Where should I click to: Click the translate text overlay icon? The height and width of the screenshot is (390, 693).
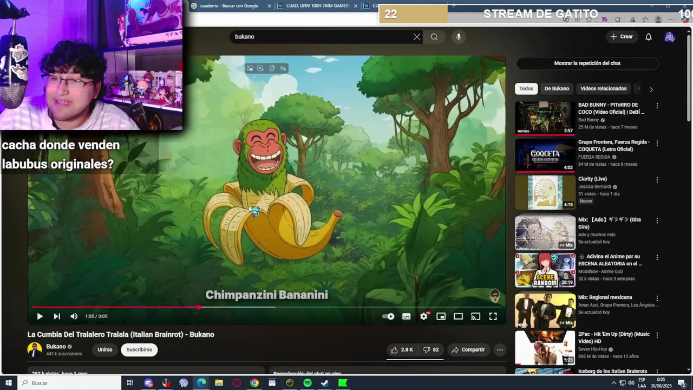coord(283,68)
